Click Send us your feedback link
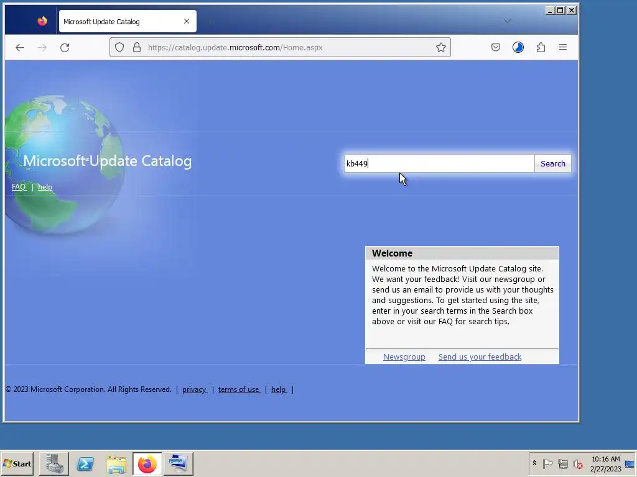Image resolution: width=637 pixels, height=477 pixels. tap(480, 357)
